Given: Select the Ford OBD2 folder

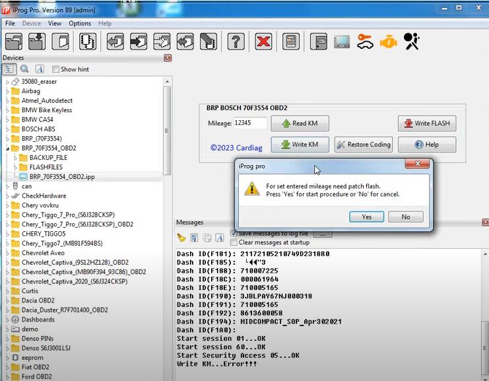Looking at the screenshot, I should (x=36, y=377).
